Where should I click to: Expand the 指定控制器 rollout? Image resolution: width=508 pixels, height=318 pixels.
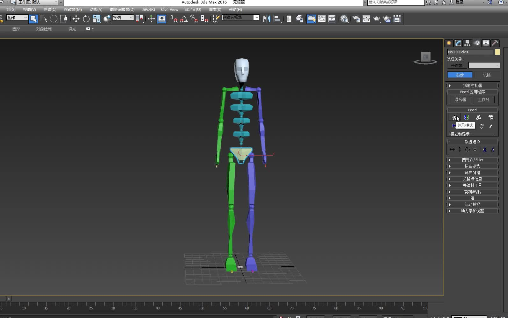click(x=472, y=85)
